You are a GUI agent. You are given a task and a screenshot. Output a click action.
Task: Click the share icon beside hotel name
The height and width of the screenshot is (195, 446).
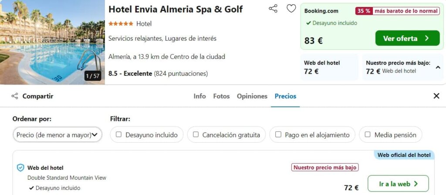point(273,9)
